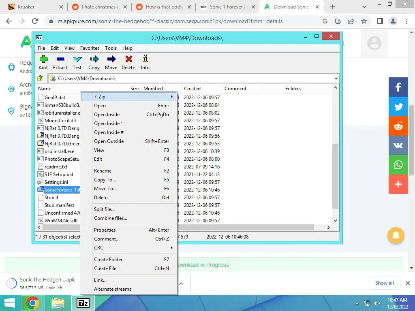This screenshot has height=311, width=415.
Task: Bookmark this page with star icon
Action: 364,21
